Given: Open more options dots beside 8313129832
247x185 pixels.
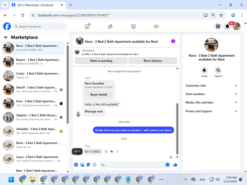Looking at the screenshot, I should pos(117,151).
